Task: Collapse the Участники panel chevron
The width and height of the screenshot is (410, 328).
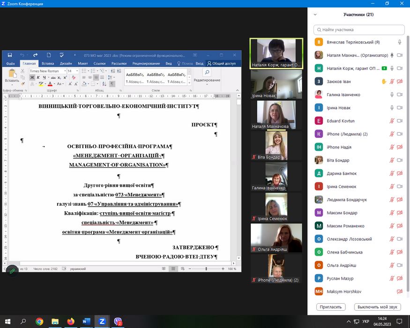Action: tap(315, 15)
